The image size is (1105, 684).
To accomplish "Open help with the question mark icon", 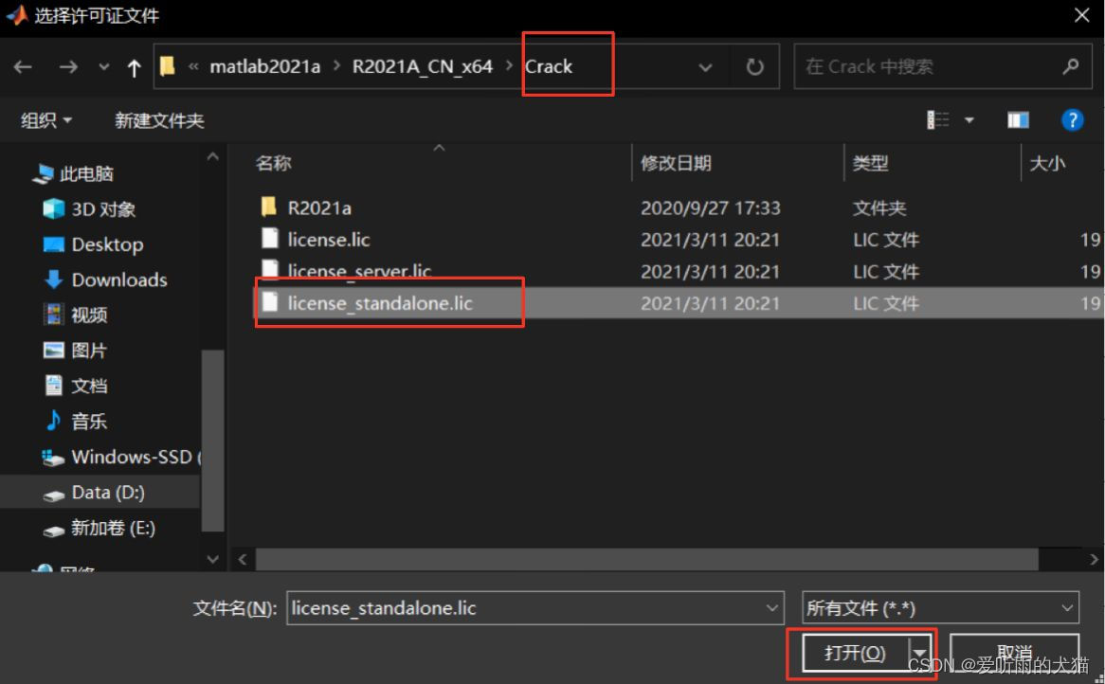I will 1072,120.
